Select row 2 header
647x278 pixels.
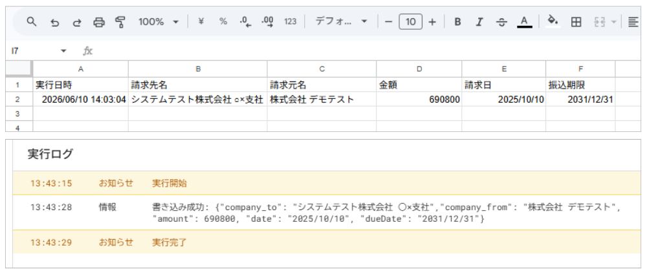(x=19, y=99)
